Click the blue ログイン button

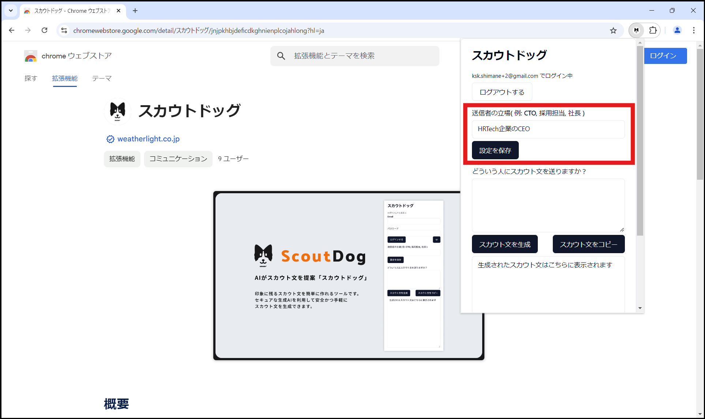click(665, 56)
